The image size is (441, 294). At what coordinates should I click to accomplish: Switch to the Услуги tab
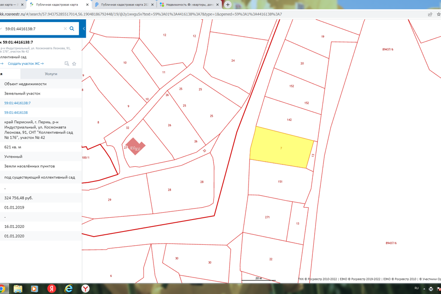51,73
